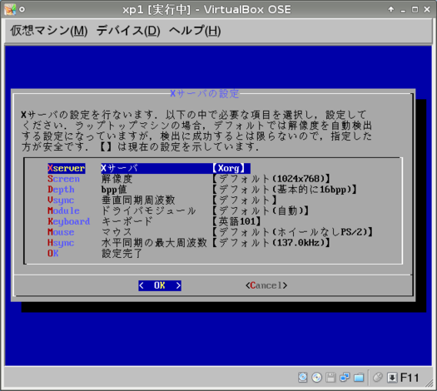This screenshot has height=391, width=437.
Task: Click the 【英語101】 keyboard value
Action: pyautogui.click(x=236, y=221)
